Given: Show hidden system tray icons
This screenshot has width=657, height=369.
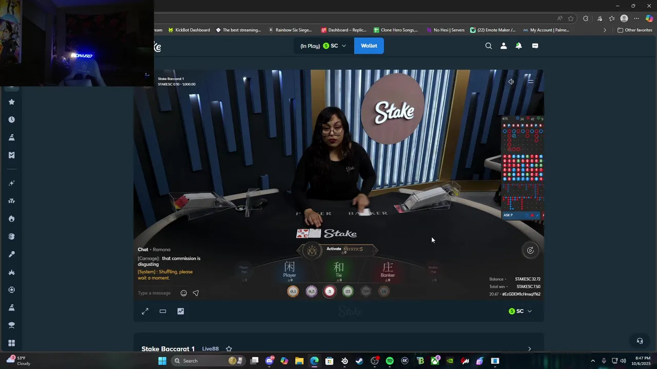Looking at the screenshot, I should (593, 361).
